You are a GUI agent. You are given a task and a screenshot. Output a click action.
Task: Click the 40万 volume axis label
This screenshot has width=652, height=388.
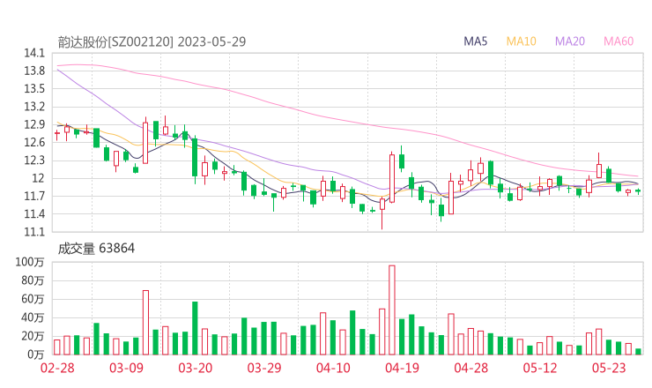(x=33, y=317)
